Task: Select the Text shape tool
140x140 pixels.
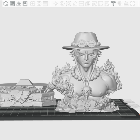Action: pyautogui.click(x=113, y=4)
